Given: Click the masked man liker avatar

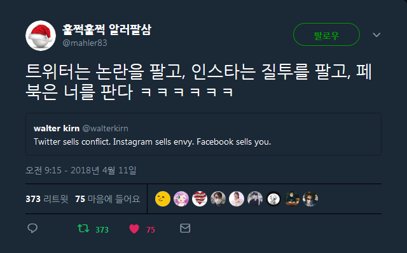Looking at the screenshot, I should pos(217,199).
